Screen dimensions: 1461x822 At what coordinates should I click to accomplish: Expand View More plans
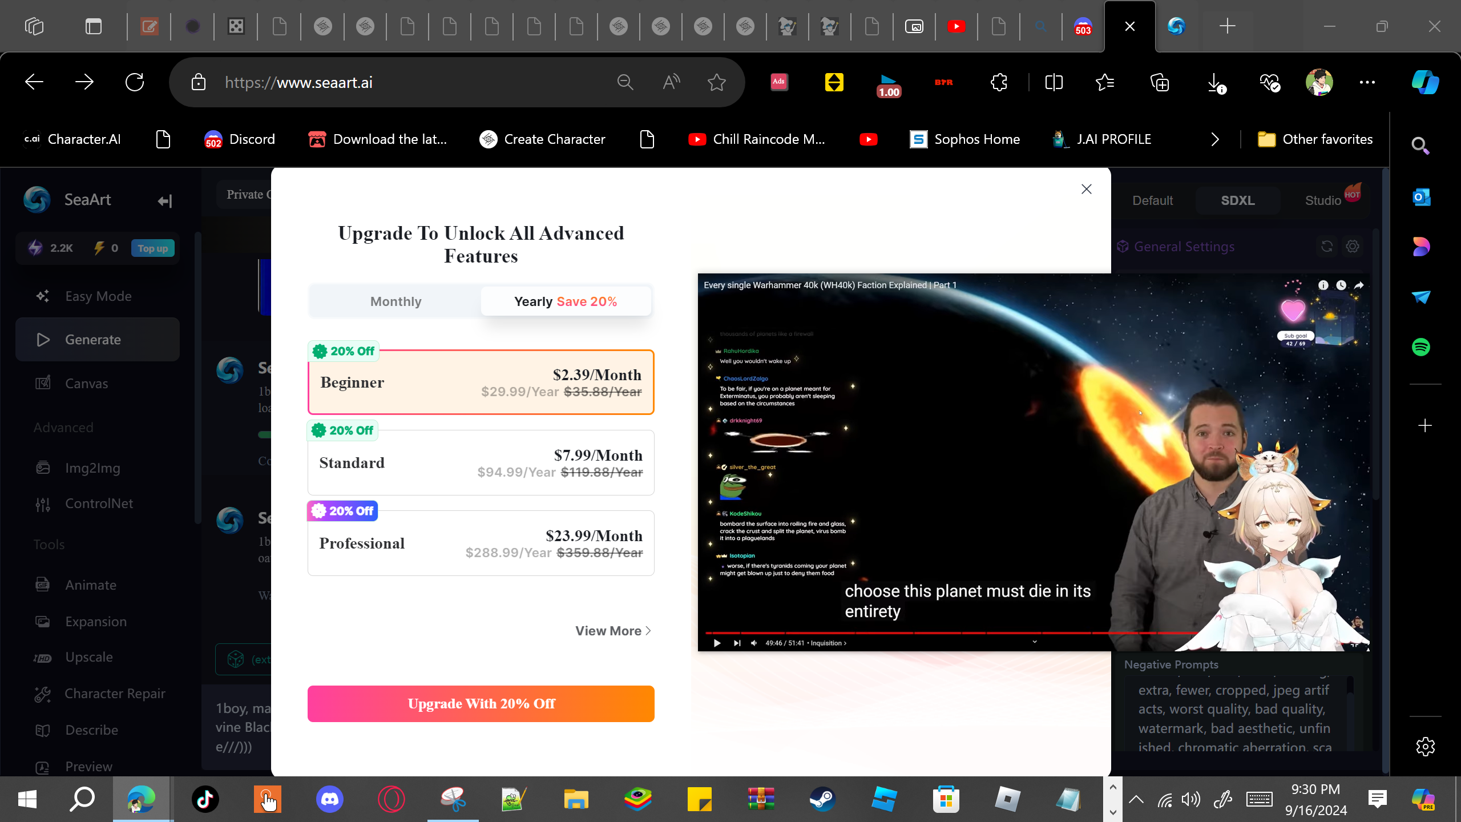613,631
